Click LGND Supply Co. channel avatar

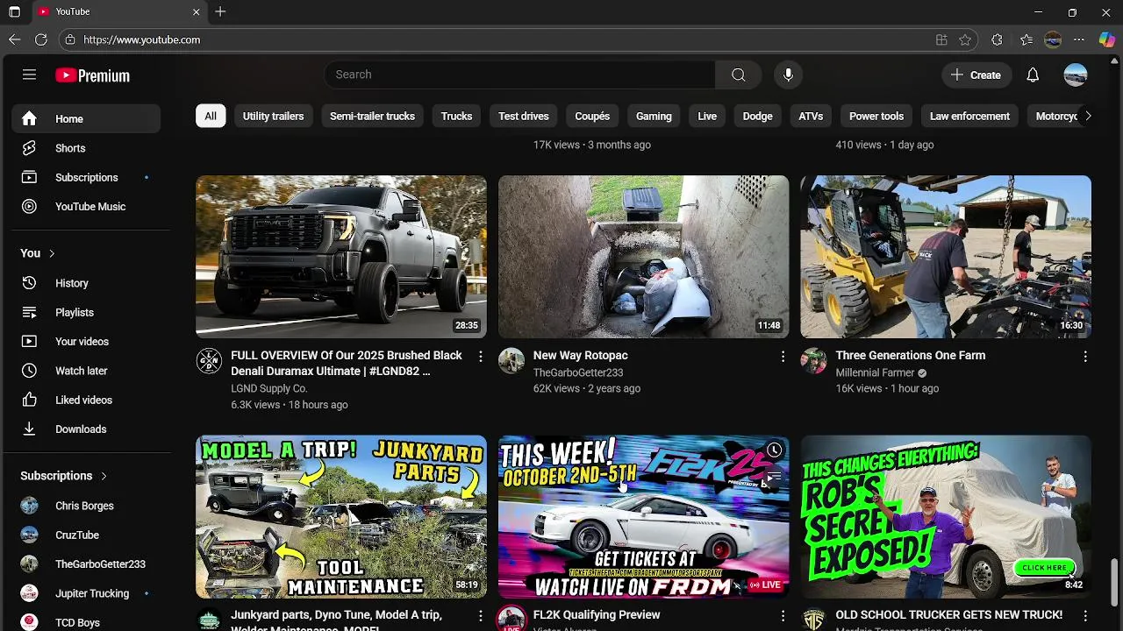[x=209, y=361]
